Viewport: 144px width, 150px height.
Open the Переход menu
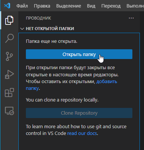tap(111, 6)
